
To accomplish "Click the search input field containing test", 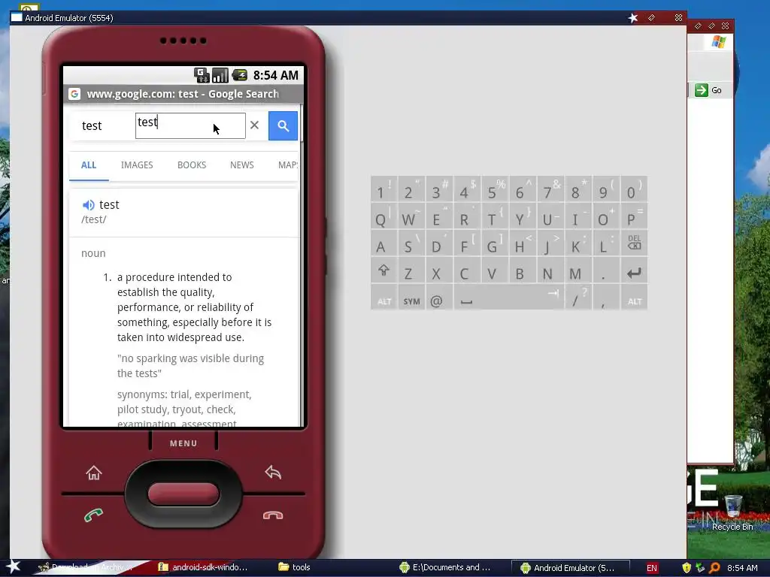I will 190,125.
